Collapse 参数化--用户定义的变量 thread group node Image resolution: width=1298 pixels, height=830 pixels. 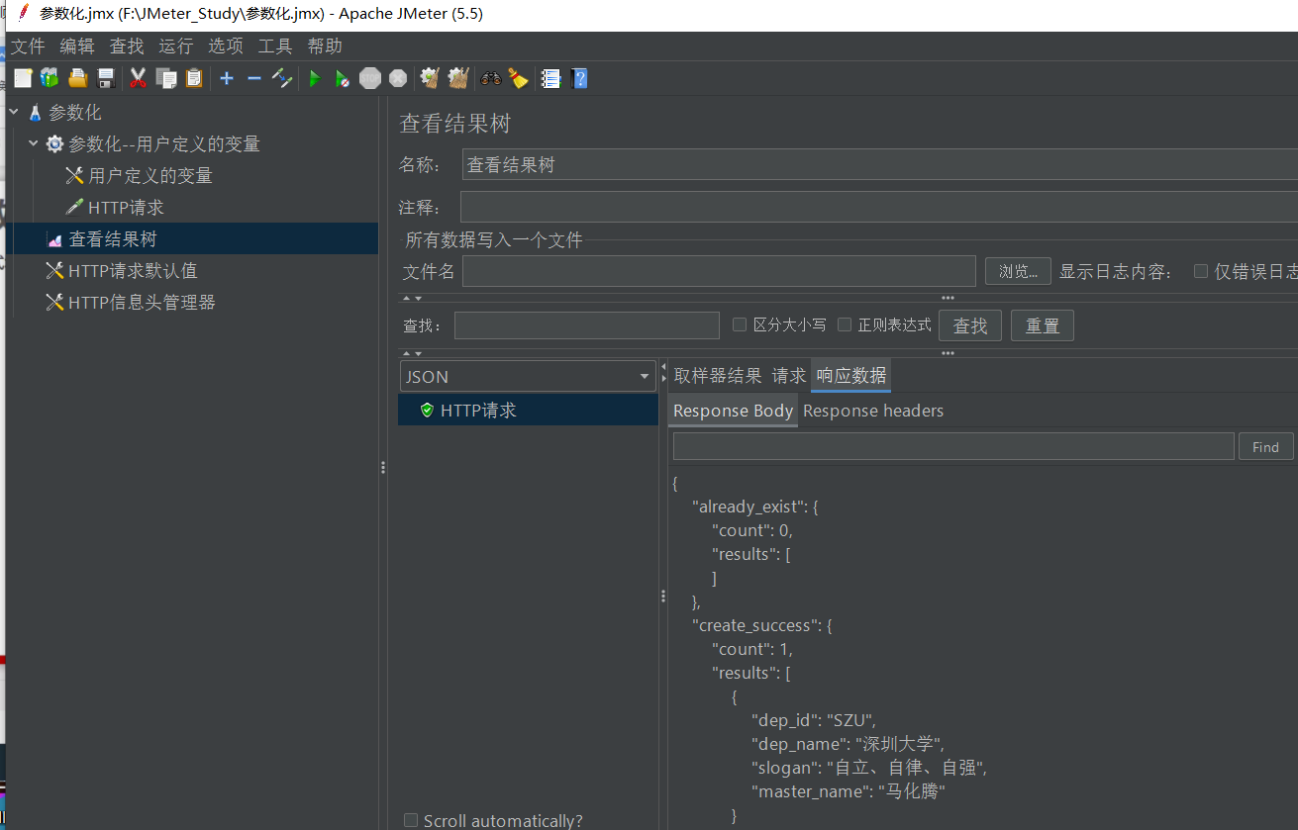pos(34,144)
